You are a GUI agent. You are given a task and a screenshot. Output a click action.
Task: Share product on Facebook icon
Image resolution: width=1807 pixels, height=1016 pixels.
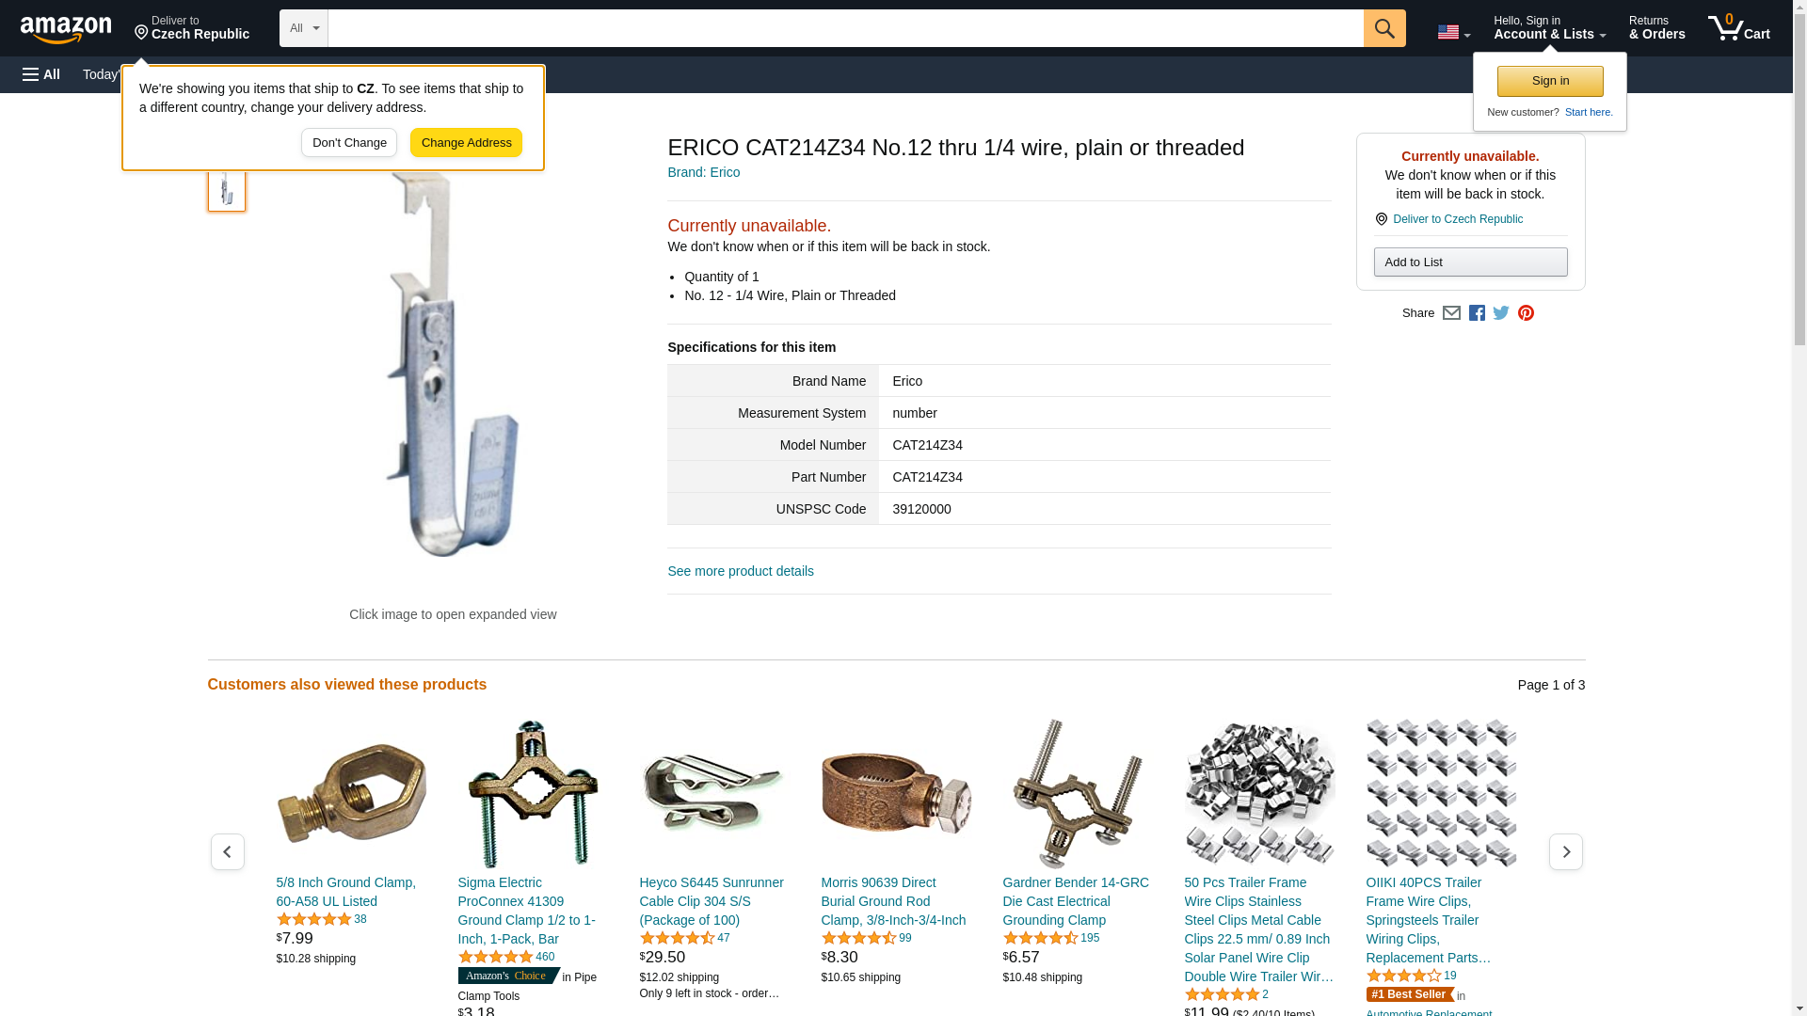pos(1477,313)
